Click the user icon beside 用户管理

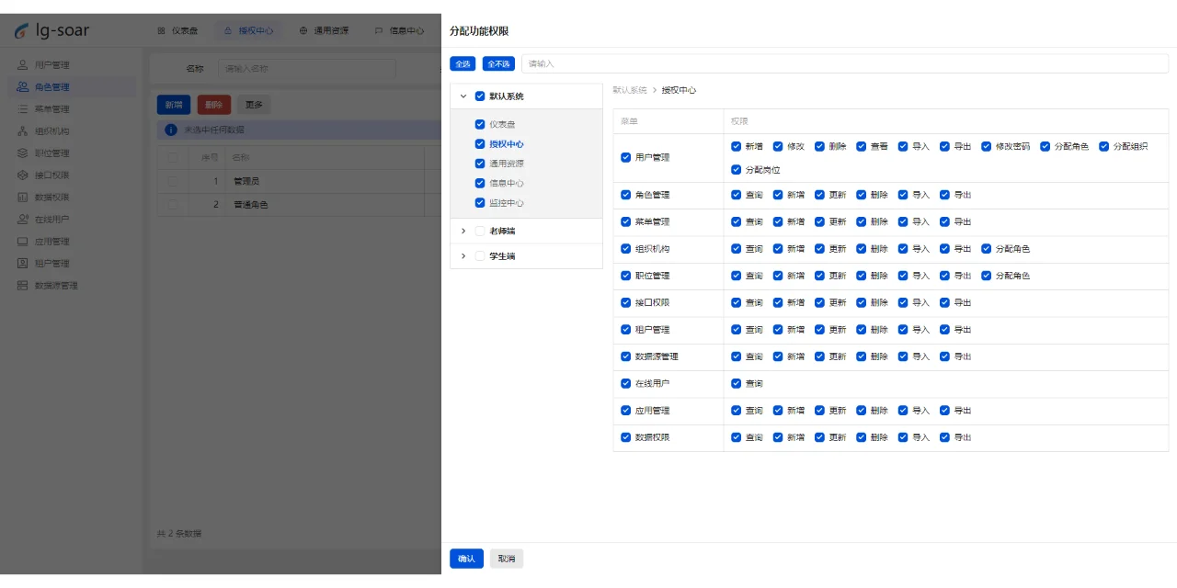pyautogui.click(x=23, y=65)
